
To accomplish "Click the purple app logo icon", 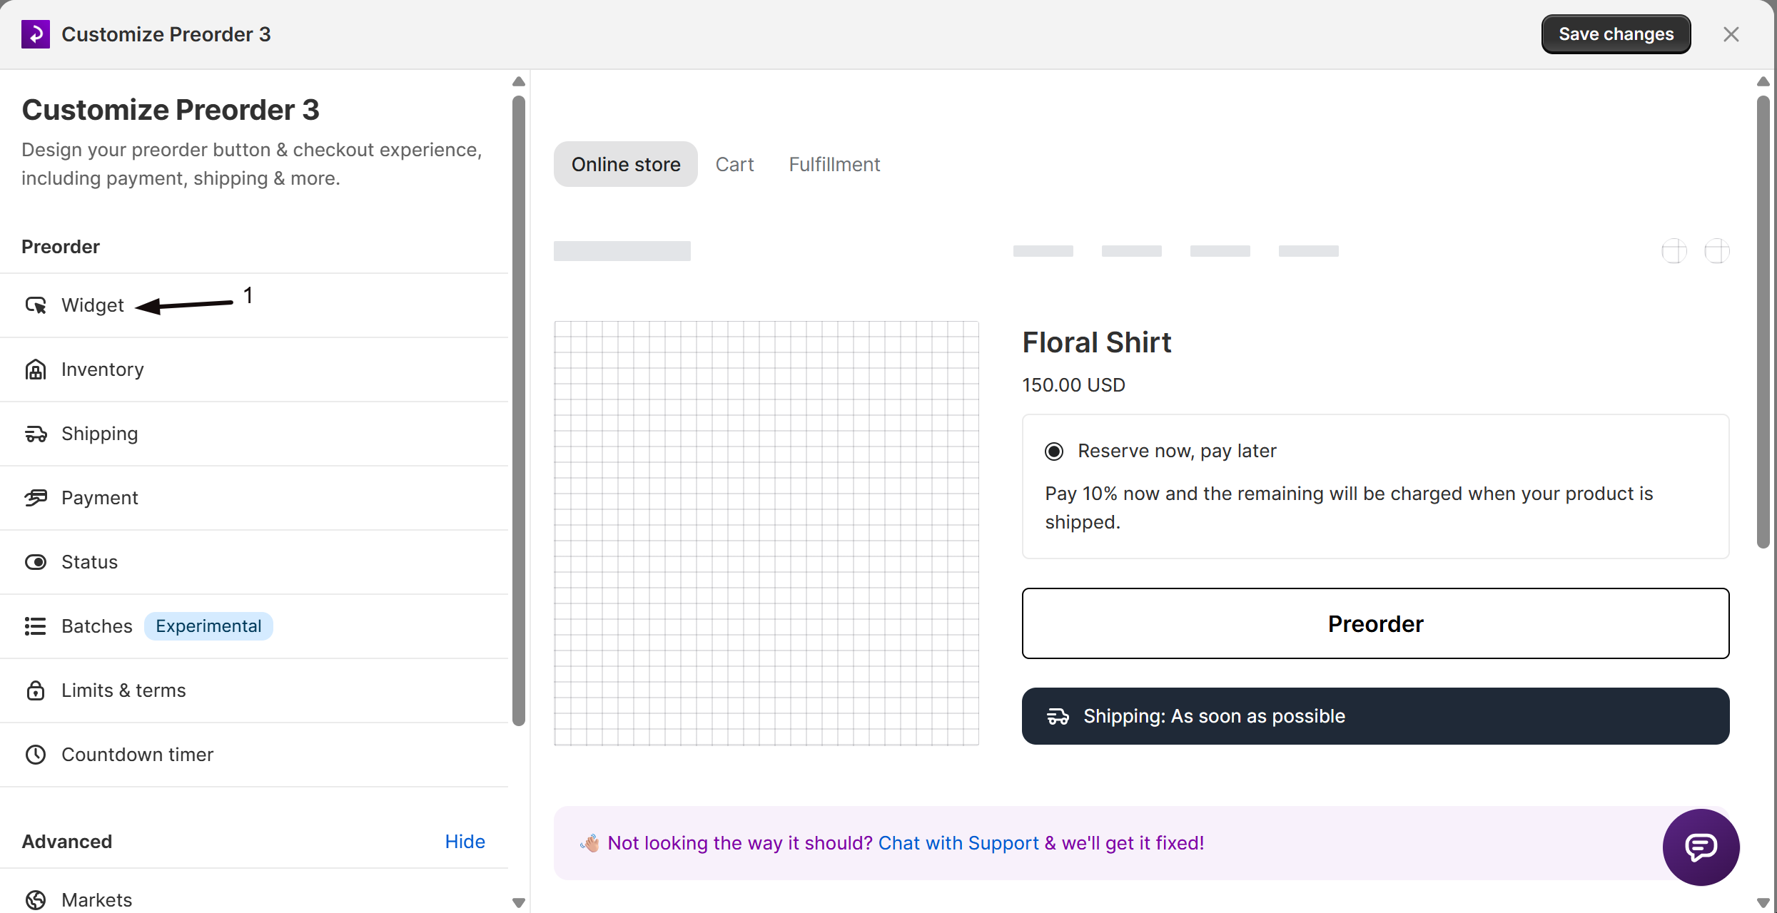I will pos(36,34).
